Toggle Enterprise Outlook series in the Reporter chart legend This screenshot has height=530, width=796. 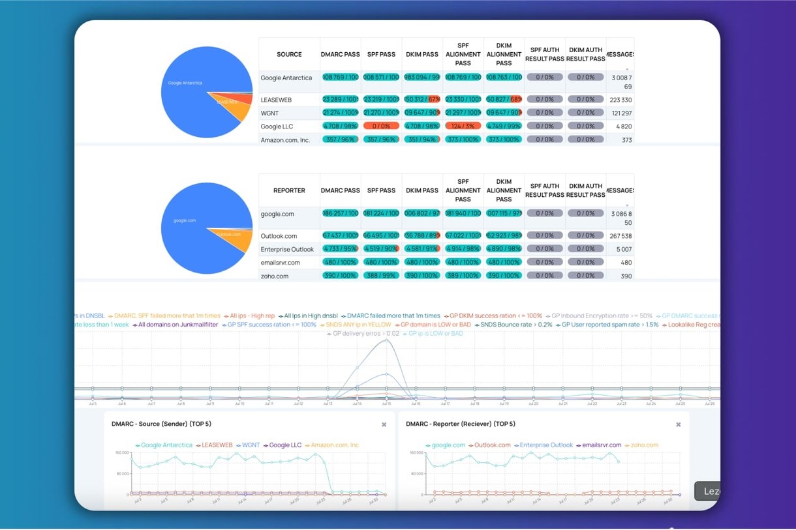click(543, 445)
